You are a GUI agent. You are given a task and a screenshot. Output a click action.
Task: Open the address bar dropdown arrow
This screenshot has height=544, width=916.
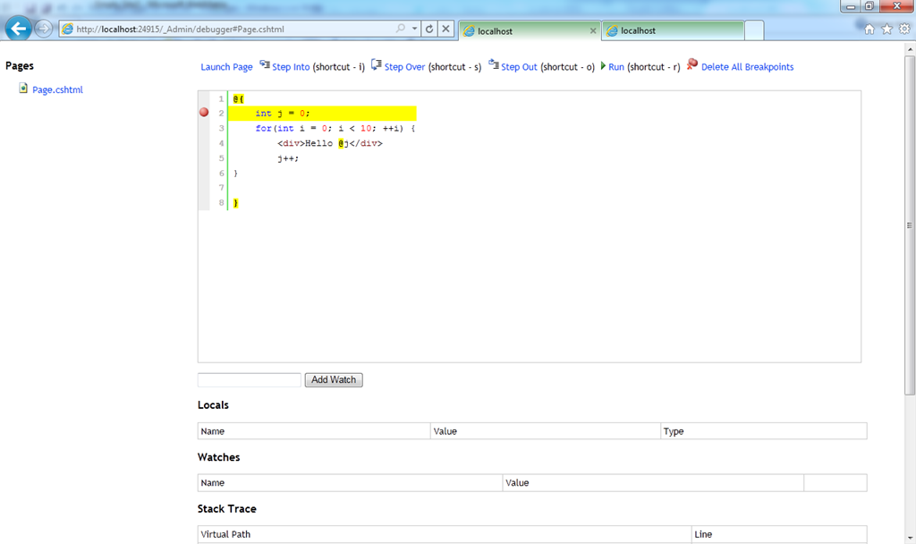pos(414,29)
